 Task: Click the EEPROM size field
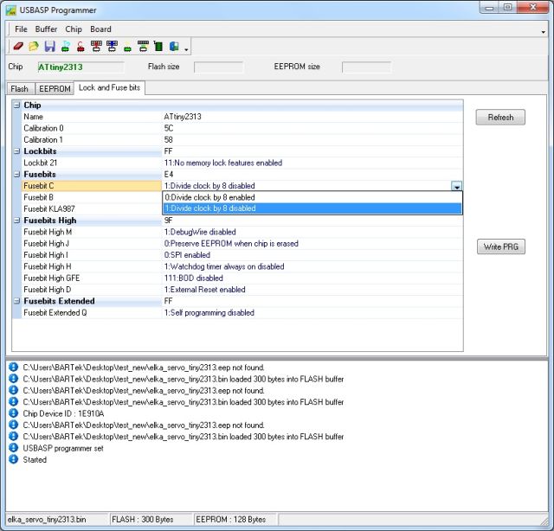coord(366,67)
